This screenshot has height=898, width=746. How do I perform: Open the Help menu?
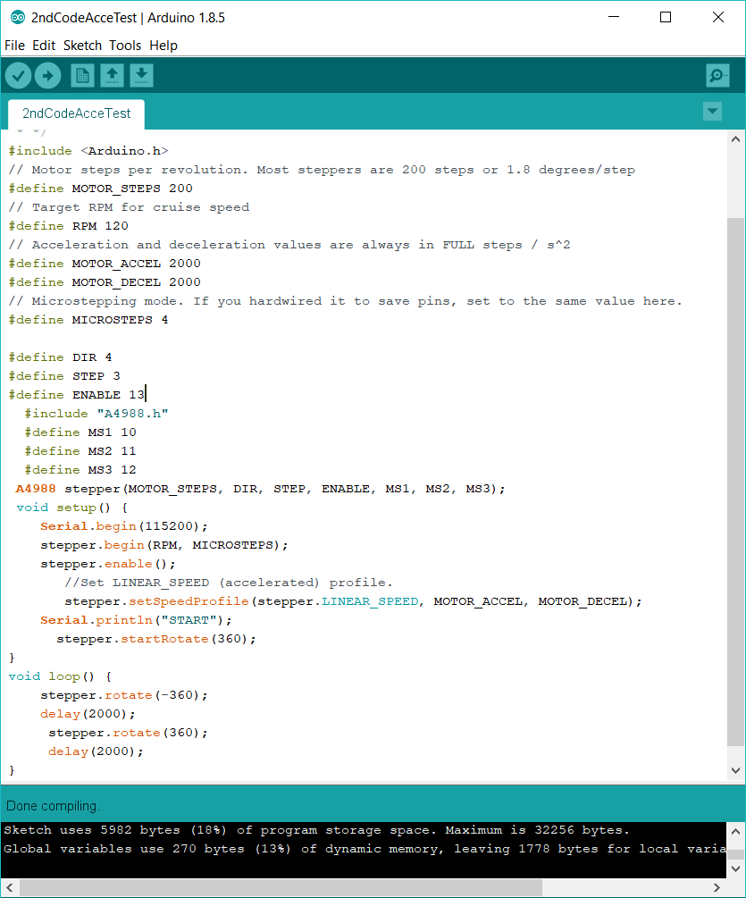[x=163, y=46]
